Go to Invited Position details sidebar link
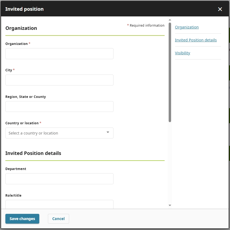 click(x=196, y=40)
